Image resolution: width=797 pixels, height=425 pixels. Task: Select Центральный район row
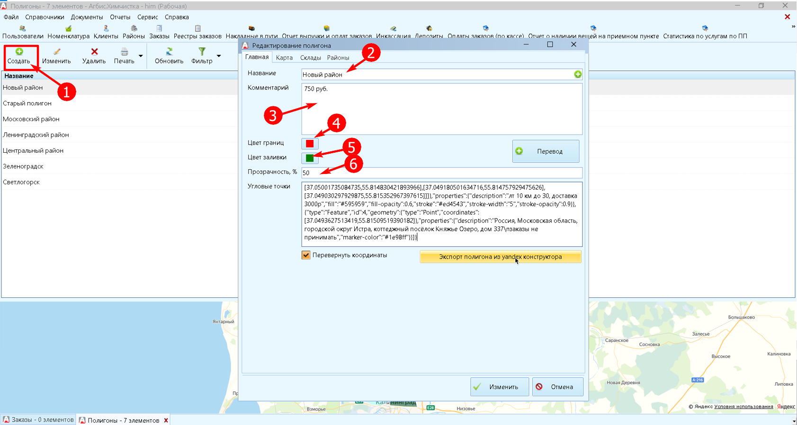[119, 150]
